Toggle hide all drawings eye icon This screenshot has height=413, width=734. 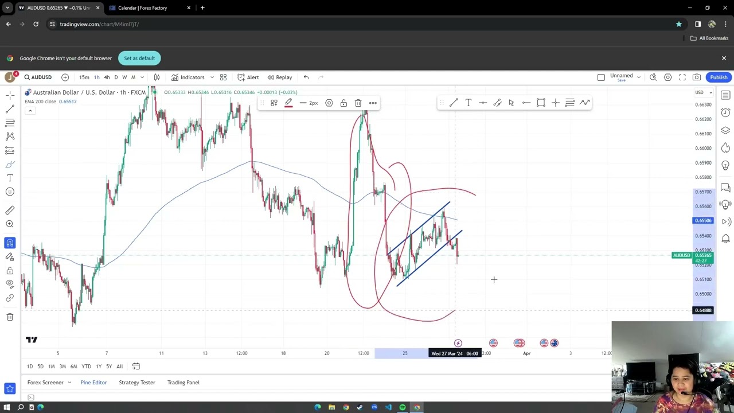(10, 284)
